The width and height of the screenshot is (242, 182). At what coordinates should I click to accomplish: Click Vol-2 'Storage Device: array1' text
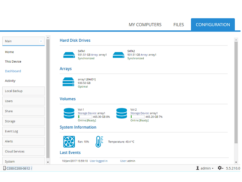[x=144, y=113]
